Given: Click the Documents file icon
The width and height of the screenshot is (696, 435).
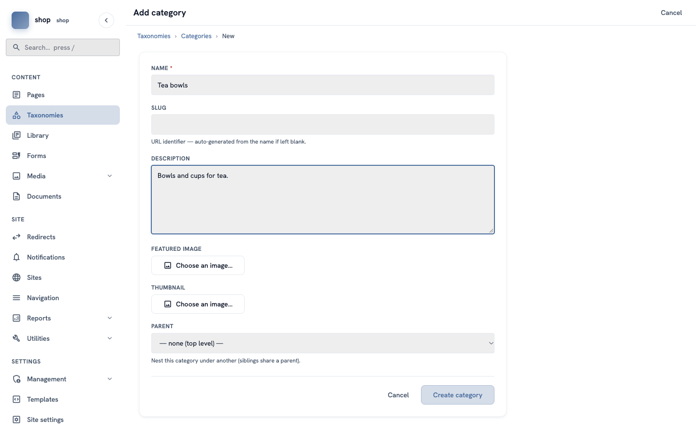Looking at the screenshot, I should coord(16,196).
